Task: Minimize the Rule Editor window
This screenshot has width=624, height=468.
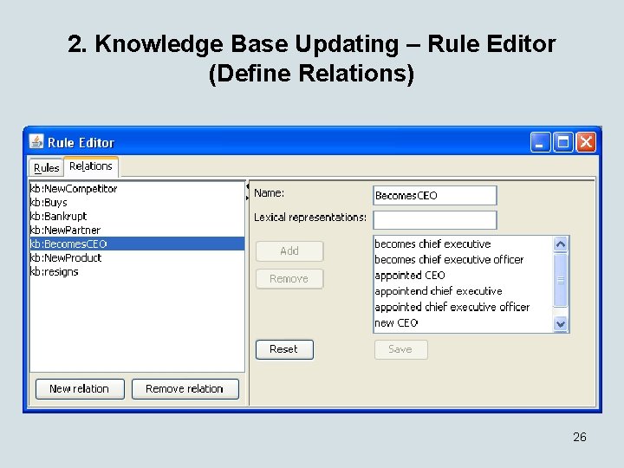Action: (541, 142)
